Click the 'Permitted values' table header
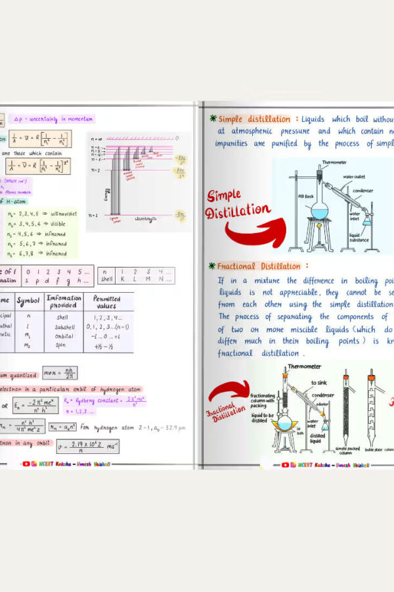Screen dimensions: 394x592 pos(106,302)
